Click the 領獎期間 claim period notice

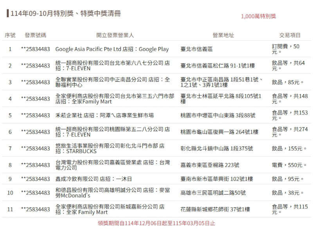pyautogui.click(x=156, y=223)
